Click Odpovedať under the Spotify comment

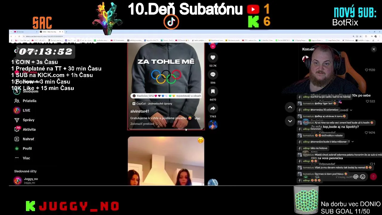click(x=327, y=133)
